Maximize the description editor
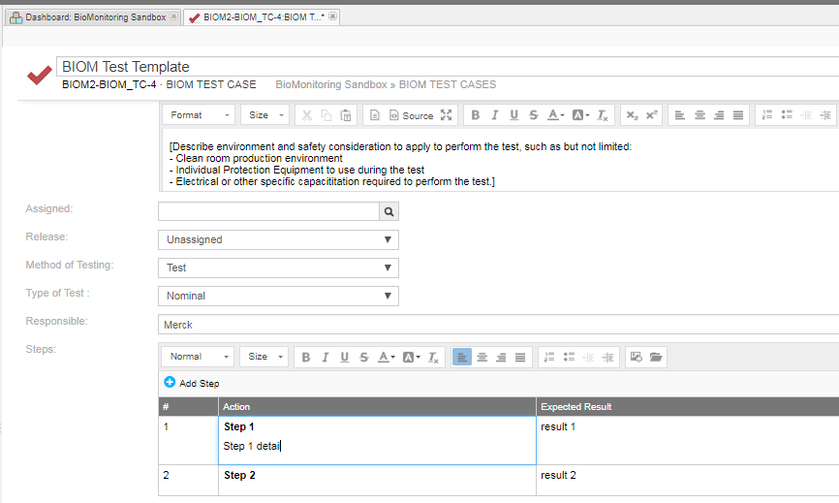The height and width of the screenshot is (503, 839). [447, 115]
